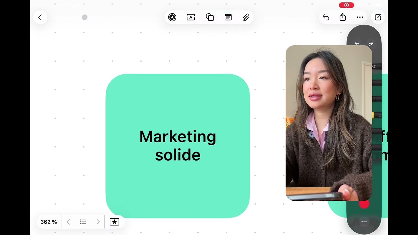Open the shapes library icon
Screen dimensions: 418x235
pos(210,17)
